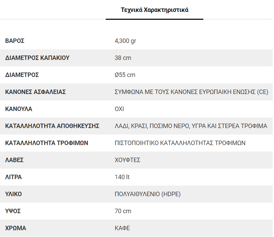Viewport: 274px width, 237px height.
Task: Select the ΔΙΑΜΕΤΡΟΣ label
Action: pos(22,75)
